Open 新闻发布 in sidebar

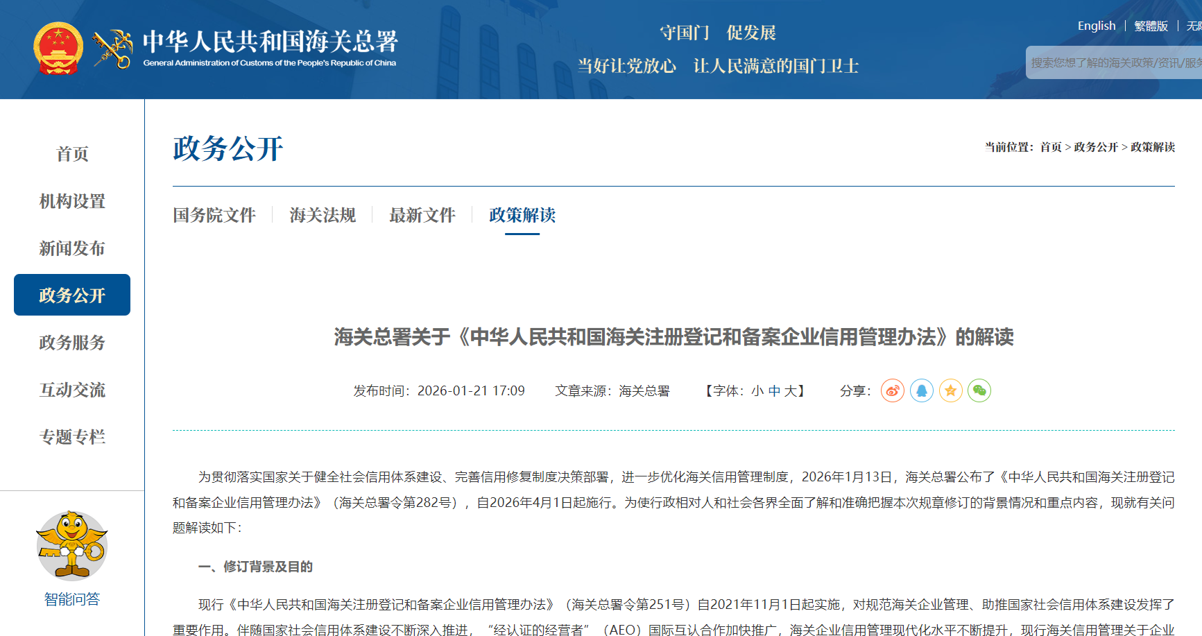pos(72,248)
